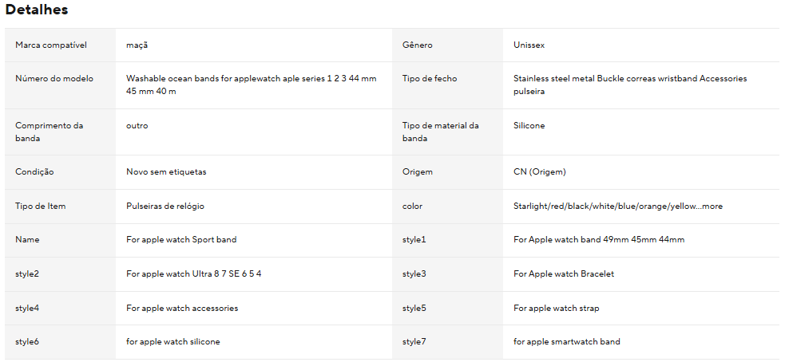Click the "Pulseiras de relógio" item type

(x=165, y=207)
